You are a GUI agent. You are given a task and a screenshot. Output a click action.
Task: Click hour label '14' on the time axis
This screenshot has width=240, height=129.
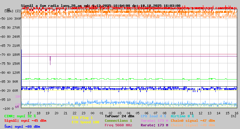(218, 113)
